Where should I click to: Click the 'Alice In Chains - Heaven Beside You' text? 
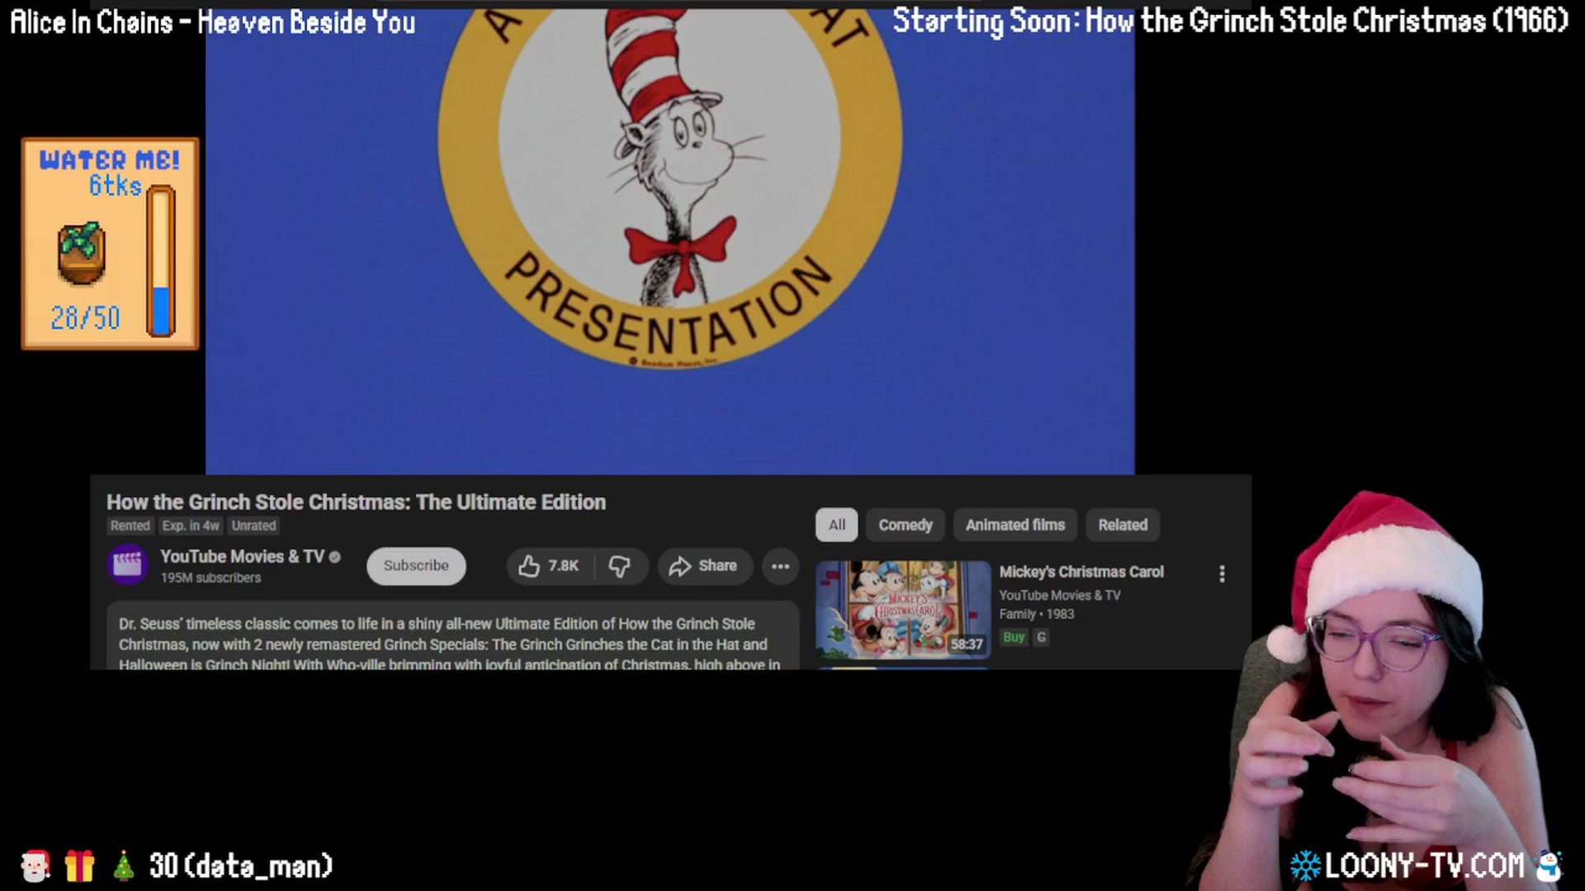pos(213,22)
